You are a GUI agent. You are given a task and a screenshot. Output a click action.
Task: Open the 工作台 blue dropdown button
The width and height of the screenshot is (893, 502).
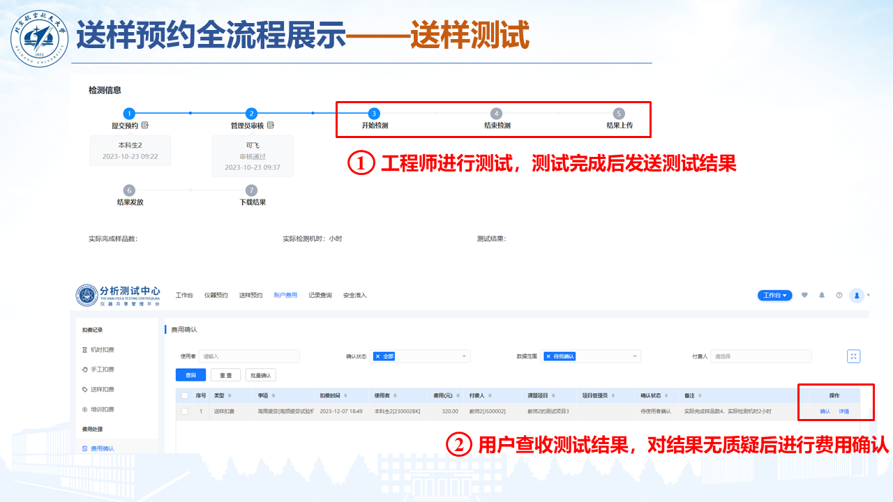coord(774,296)
